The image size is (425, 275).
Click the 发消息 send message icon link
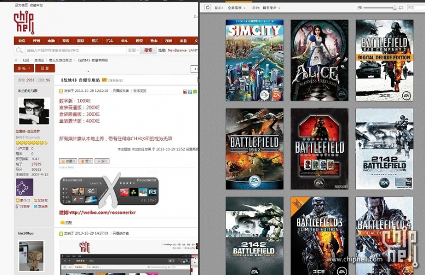[x=41, y=207]
